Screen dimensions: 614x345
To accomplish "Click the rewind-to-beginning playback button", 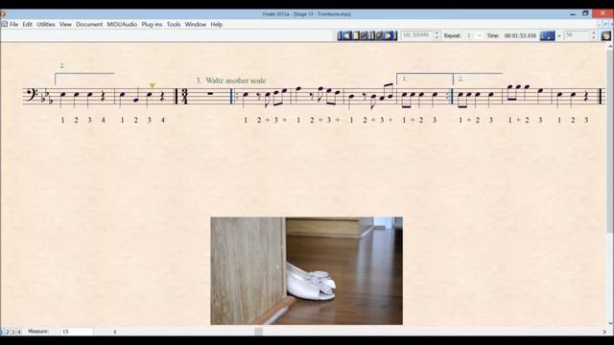I will coord(340,35).
